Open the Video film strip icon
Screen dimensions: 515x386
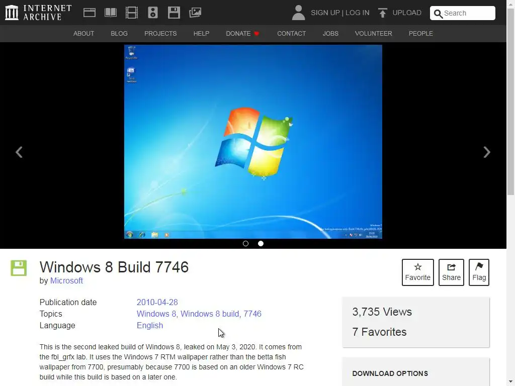point(132,13)
